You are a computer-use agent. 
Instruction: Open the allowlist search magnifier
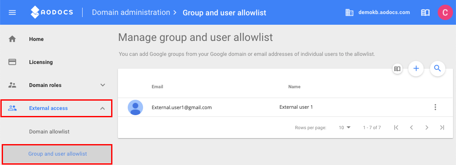tap(437, 69)
